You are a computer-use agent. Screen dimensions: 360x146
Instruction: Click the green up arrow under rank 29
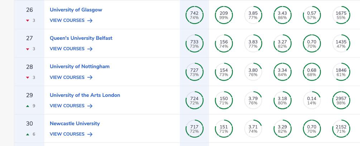[x=27, y=106]
